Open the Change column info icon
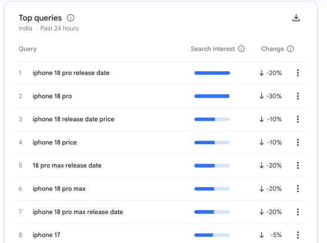Image resolution: width=327 pixels, height=243 pixels. [x=290, y=49]
